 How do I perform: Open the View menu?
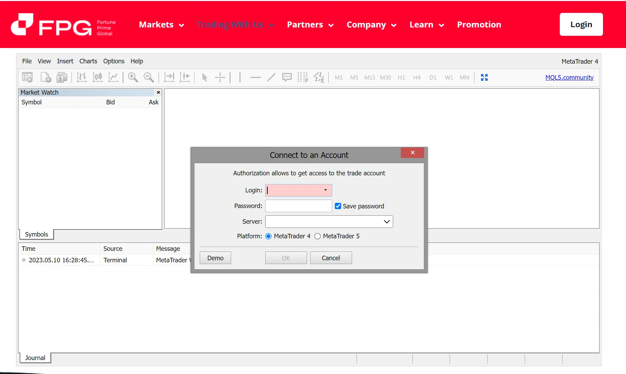point(44,61)
